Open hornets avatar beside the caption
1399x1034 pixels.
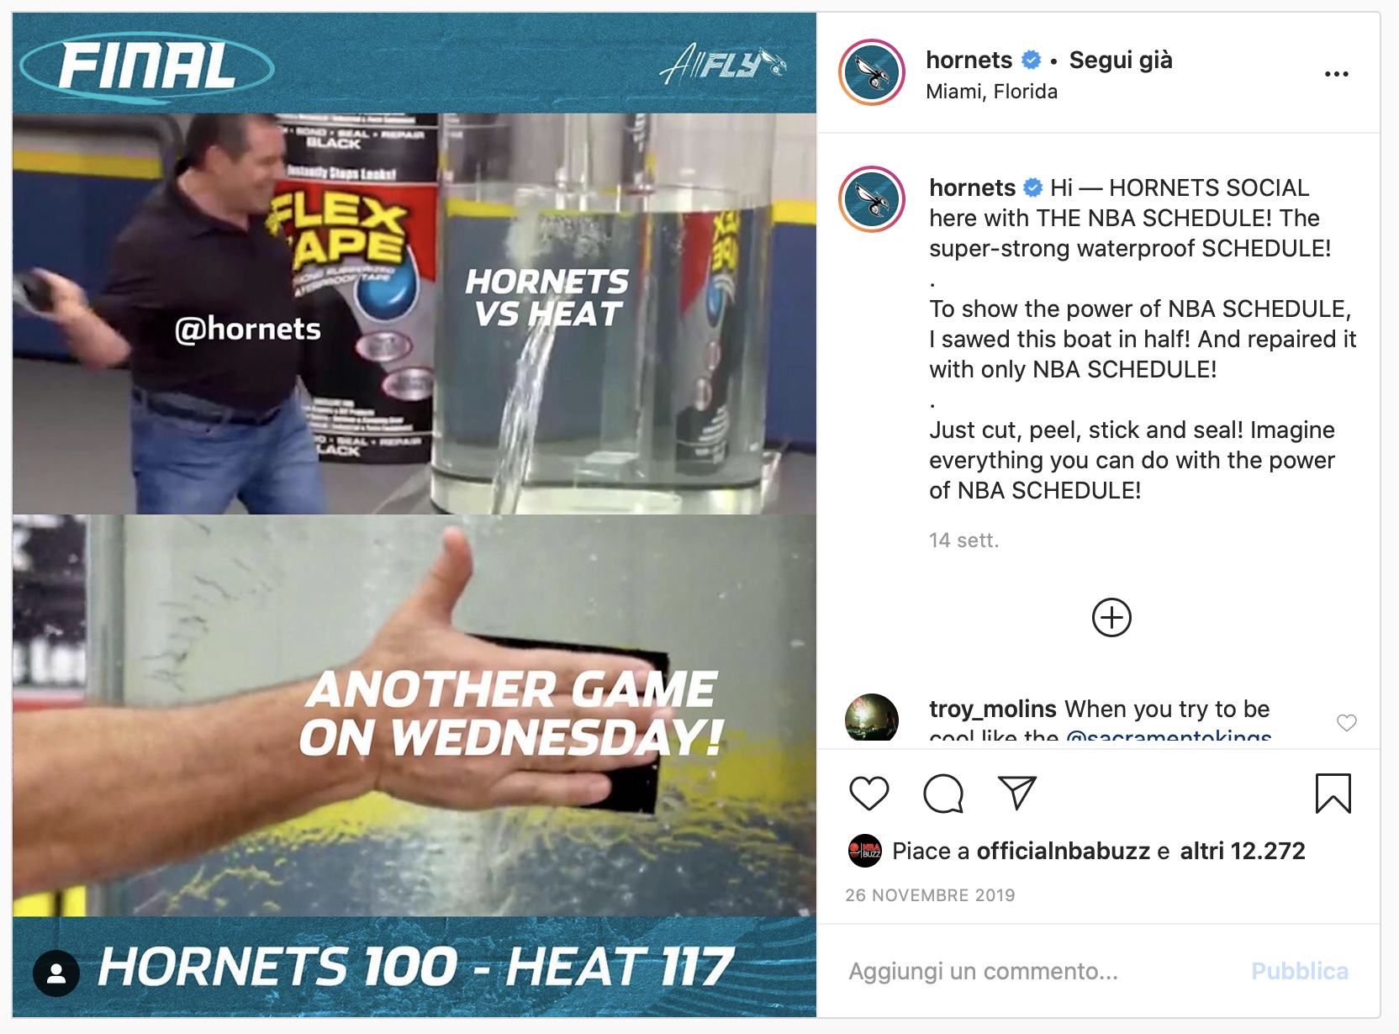(x=872, y=200)
